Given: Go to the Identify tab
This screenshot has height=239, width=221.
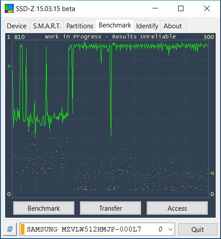Looking at the screenshot, I should (147, 26).
